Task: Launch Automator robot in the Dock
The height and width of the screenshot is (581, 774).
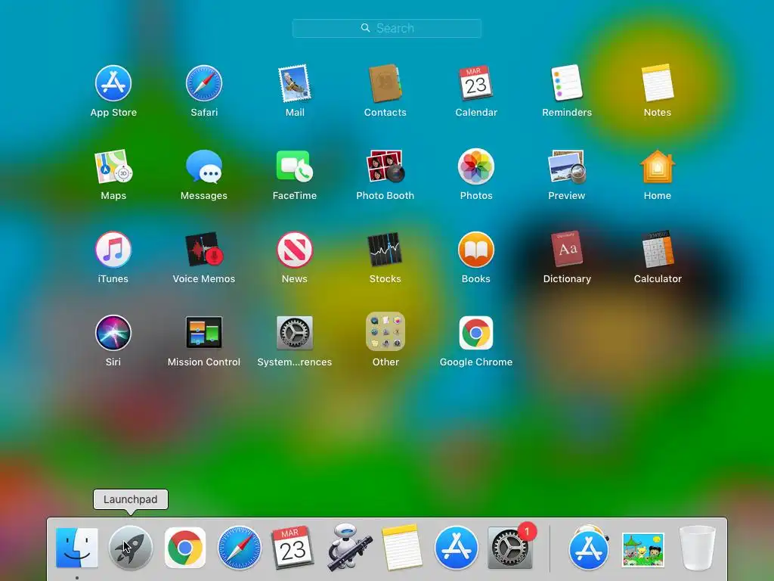Action: [349, 548]
